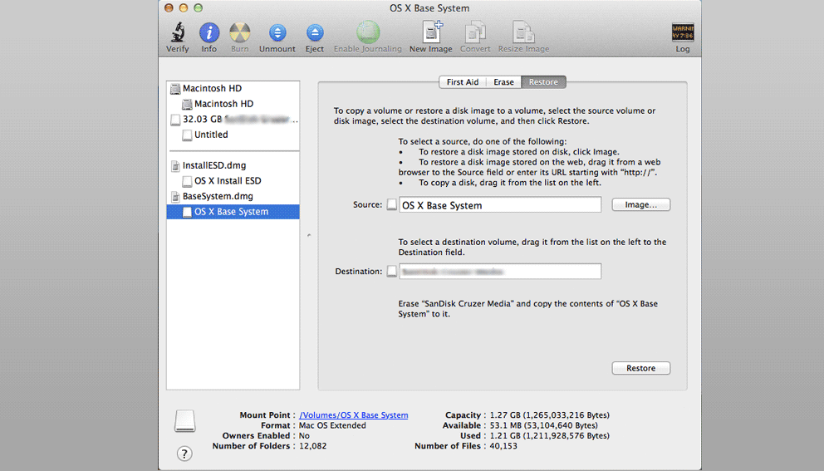
Task: Click the Source input field
Action: point(500,204)
